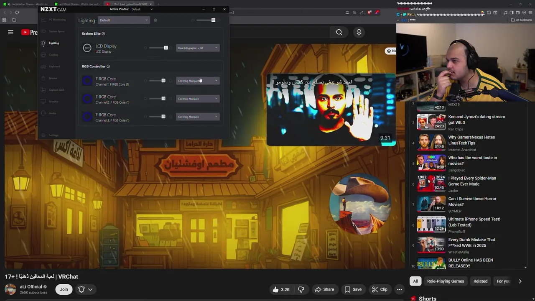Viewport: 535px width, 301px height.
Task: Adjust Channel 2 F RGB Core brightness slider
Action: 157,99
